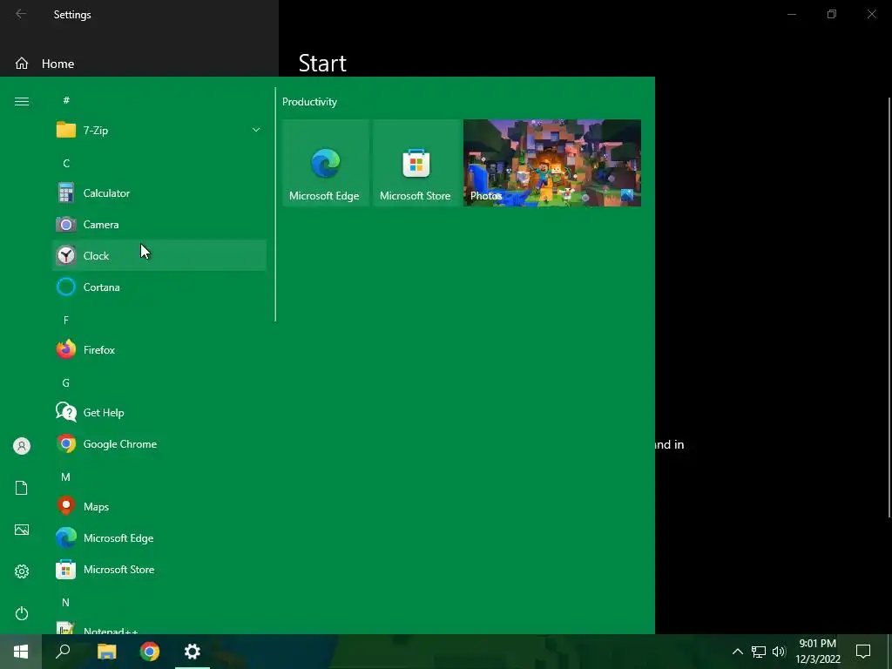The image size is (892, 669).
Task: Open Microsoft Store in the app list
Action: tap(159, 570)
